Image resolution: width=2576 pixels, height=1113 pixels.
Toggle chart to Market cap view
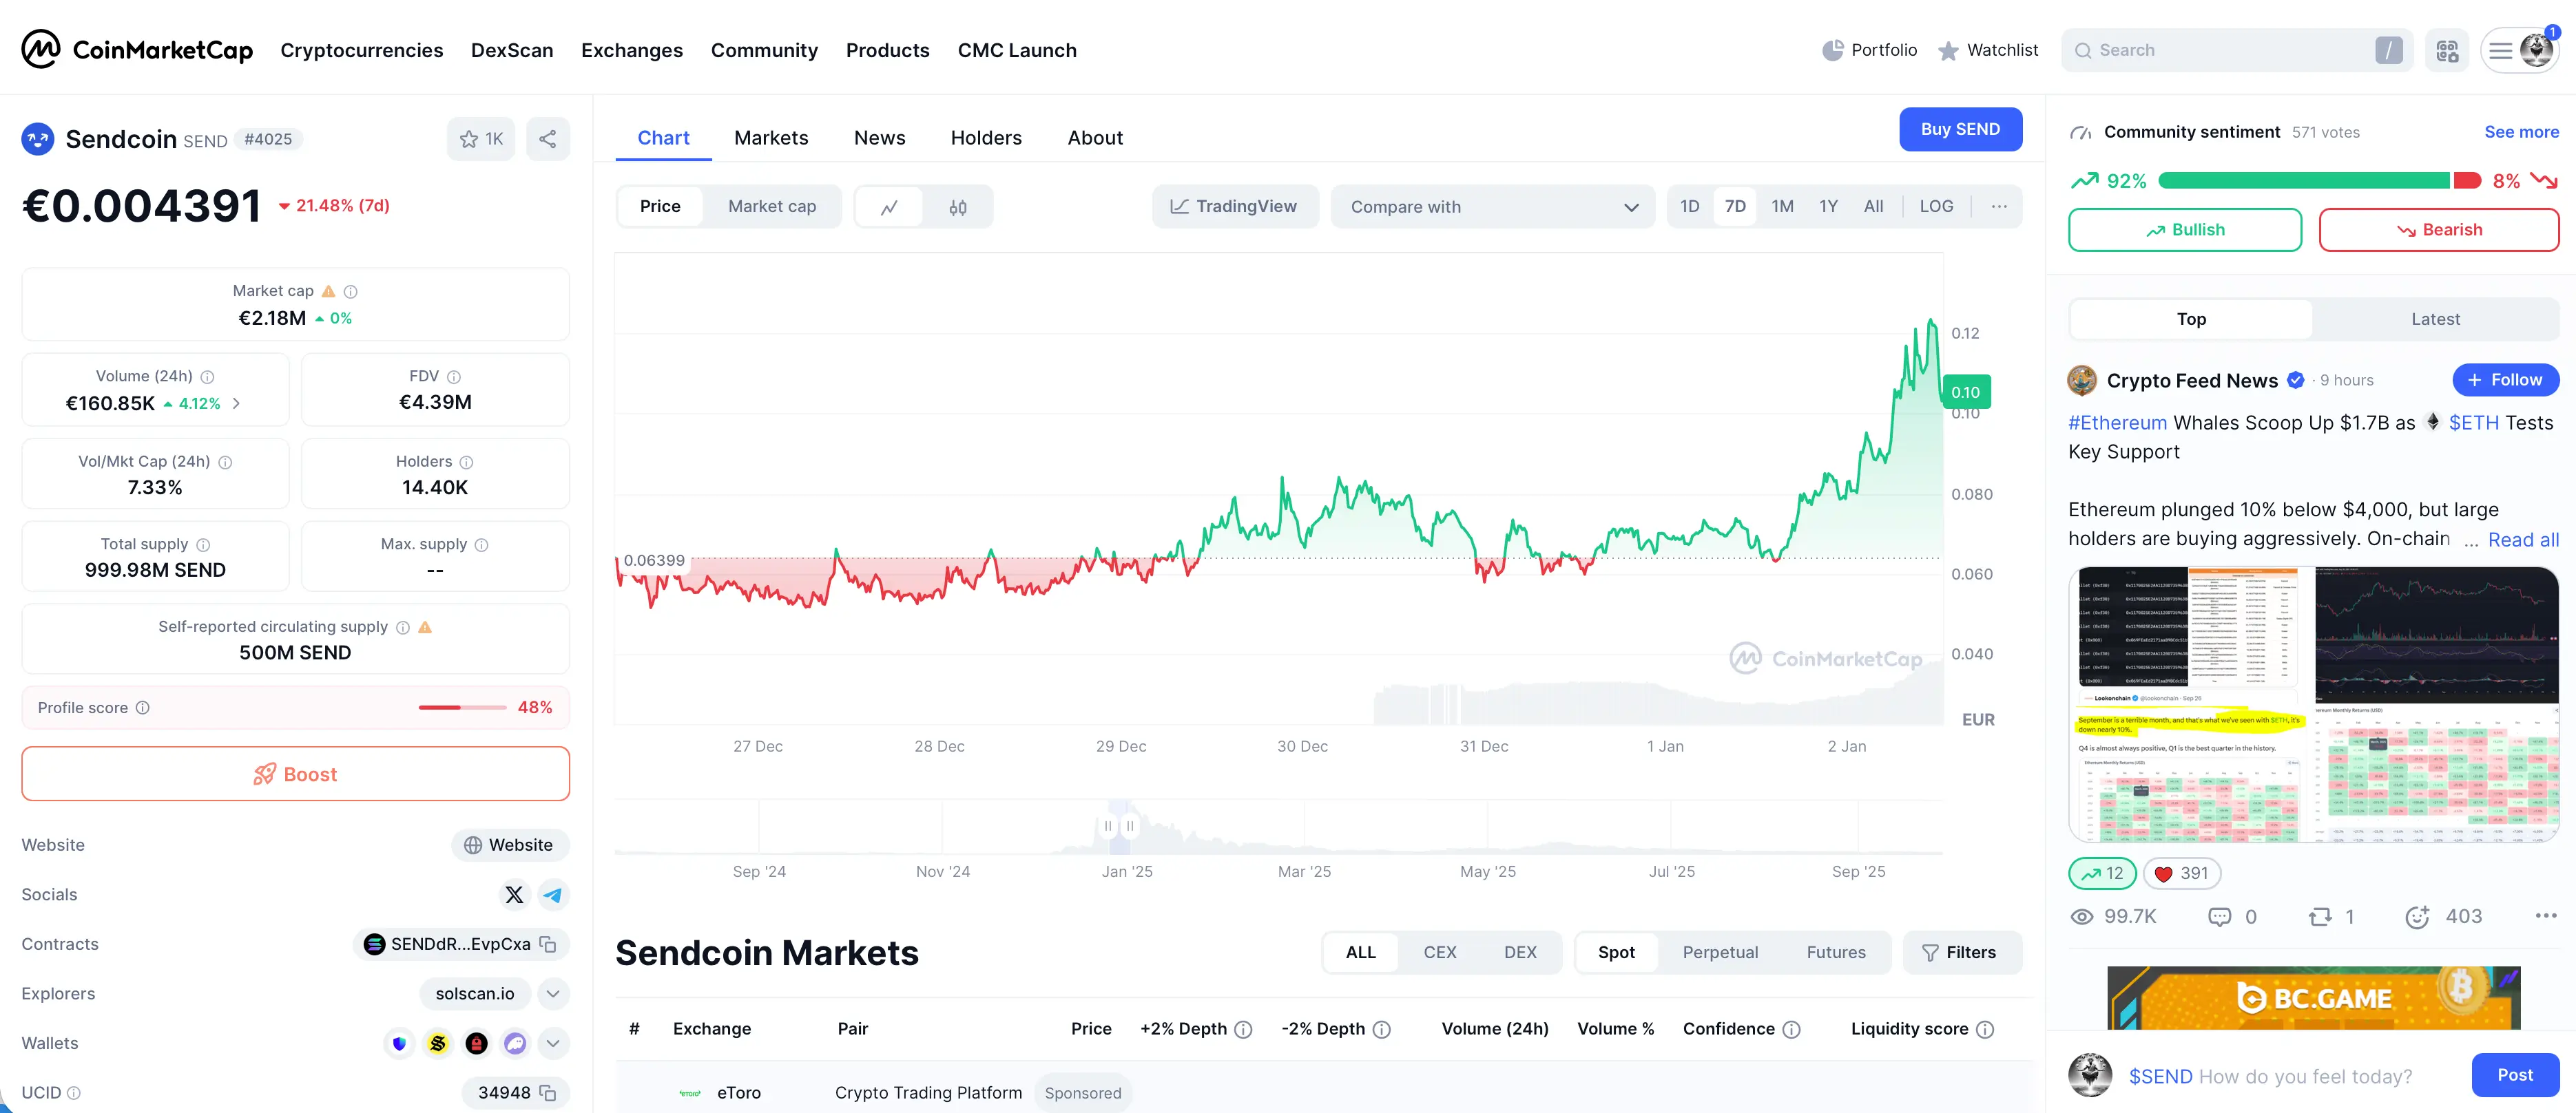(x=771, y=206)
